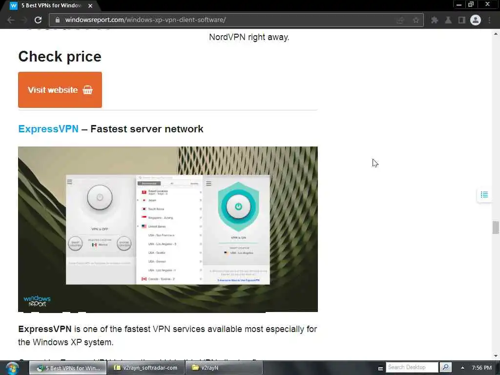Open the Chrome three-dot menu
500x375 pixels.
click(x=489, y=20)
